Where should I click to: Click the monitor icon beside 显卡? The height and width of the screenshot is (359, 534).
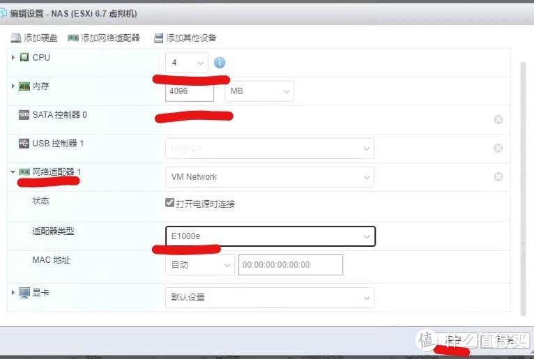coord(24,293)
